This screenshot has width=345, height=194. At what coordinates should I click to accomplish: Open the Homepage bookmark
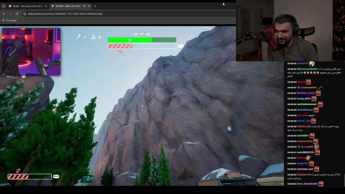coord(9,20)
